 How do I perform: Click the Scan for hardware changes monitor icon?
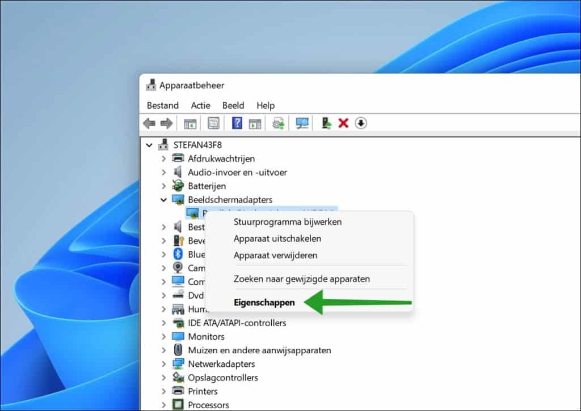pos(302,123)
